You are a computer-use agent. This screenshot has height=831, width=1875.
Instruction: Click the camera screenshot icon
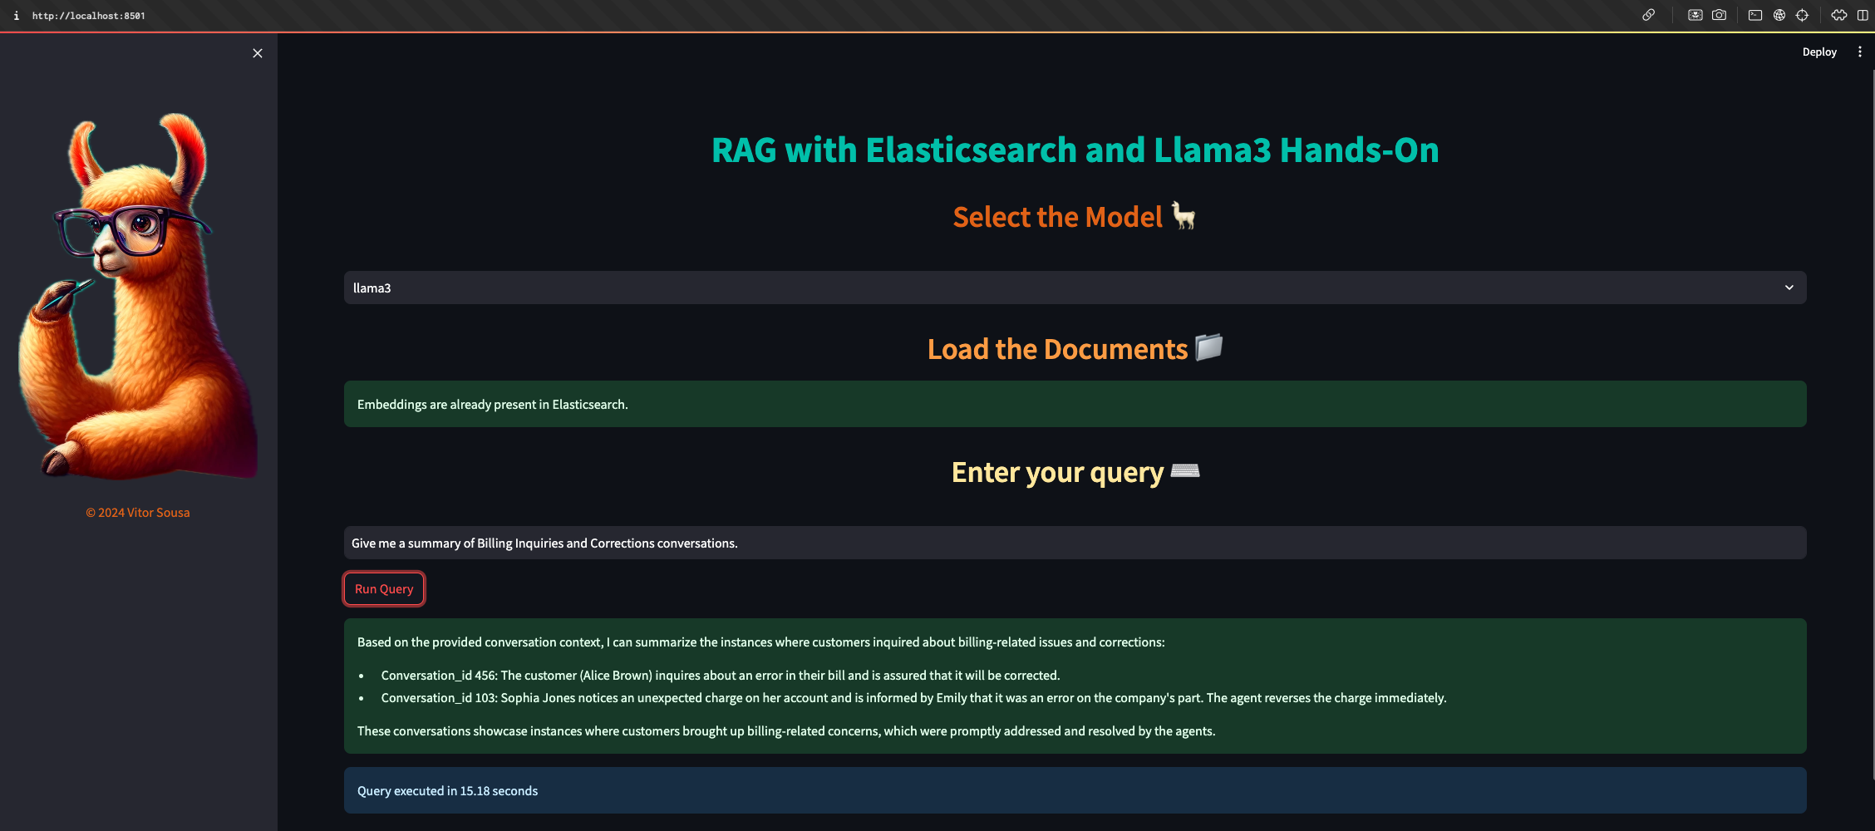(x=1719, y=15)
